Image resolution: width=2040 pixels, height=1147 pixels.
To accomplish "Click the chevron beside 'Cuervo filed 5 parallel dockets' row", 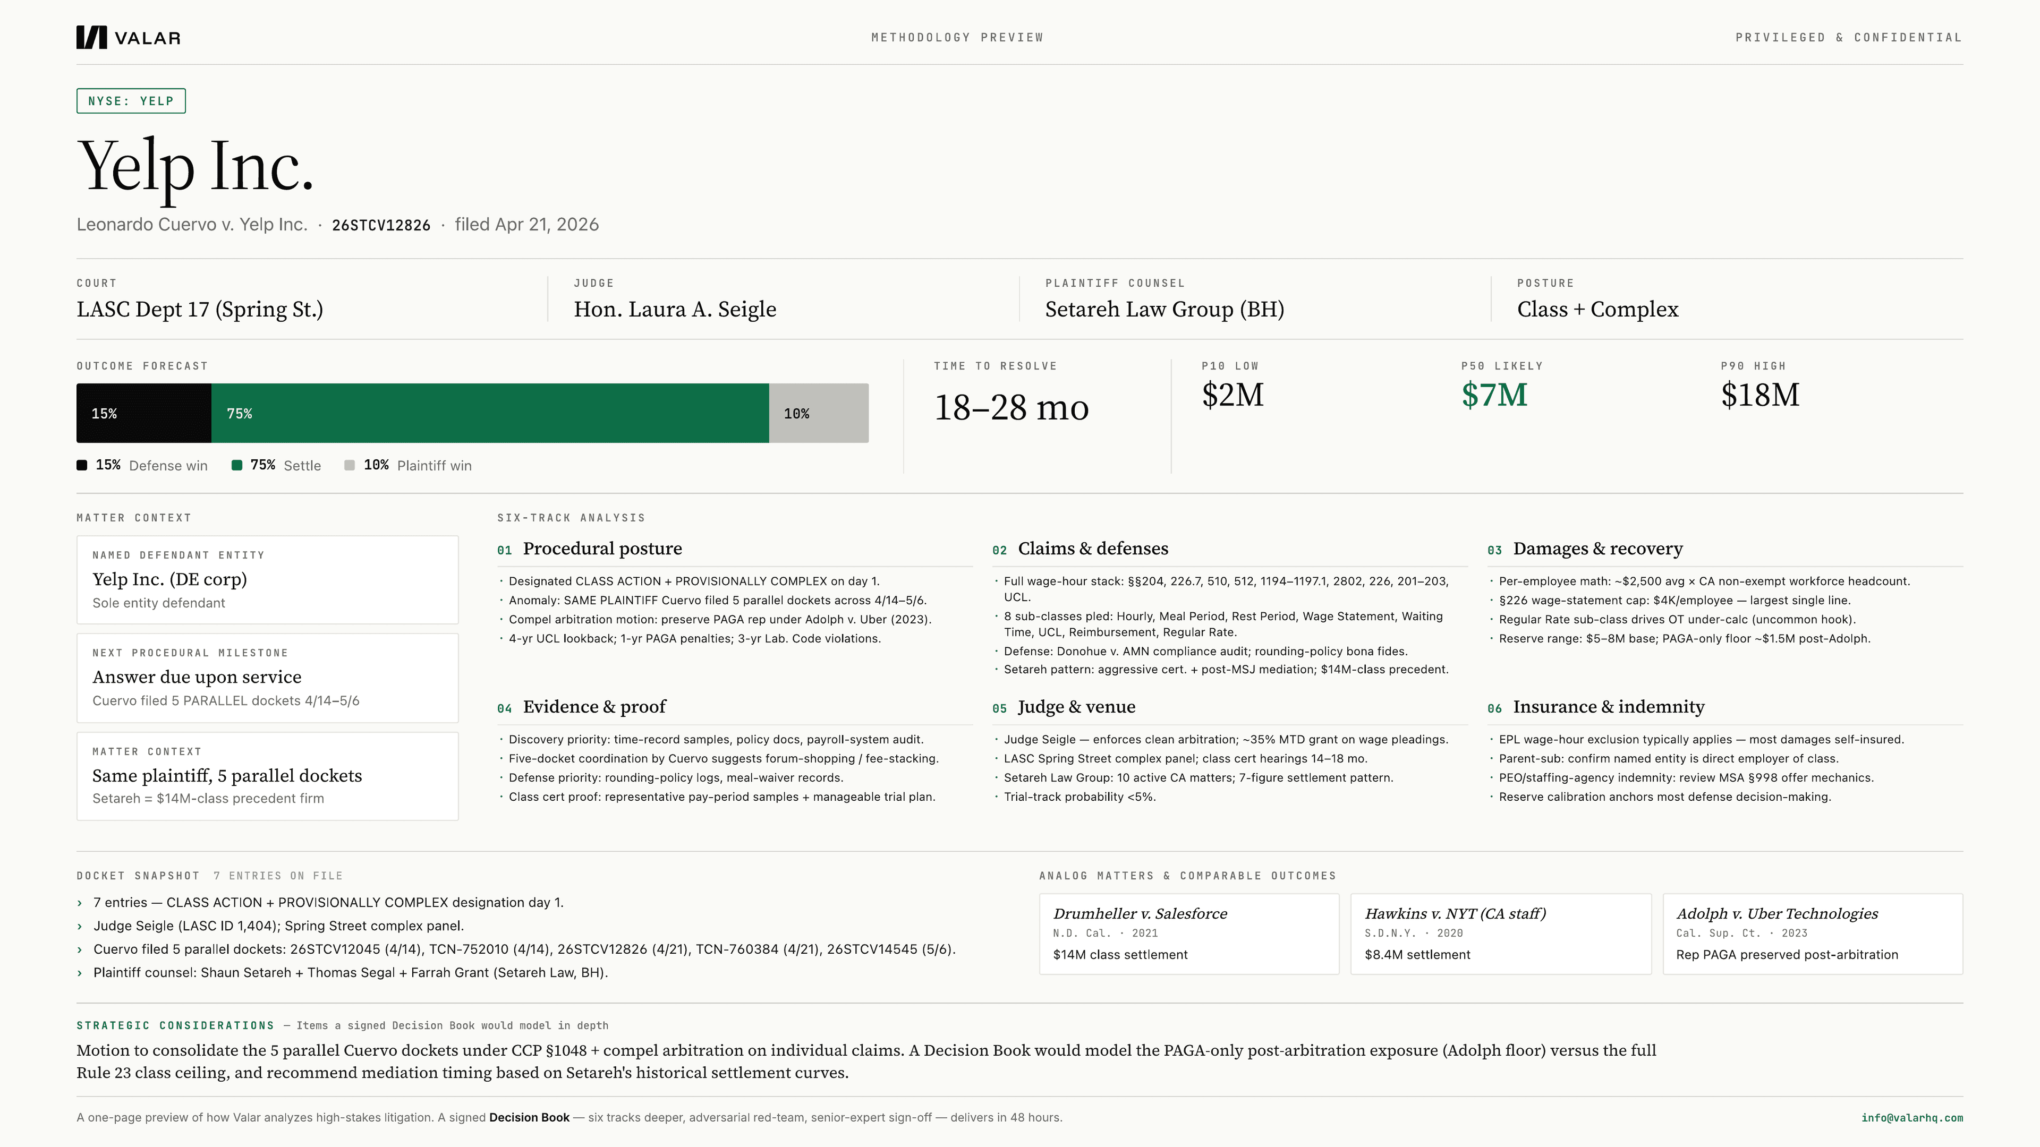I will 79,950.
